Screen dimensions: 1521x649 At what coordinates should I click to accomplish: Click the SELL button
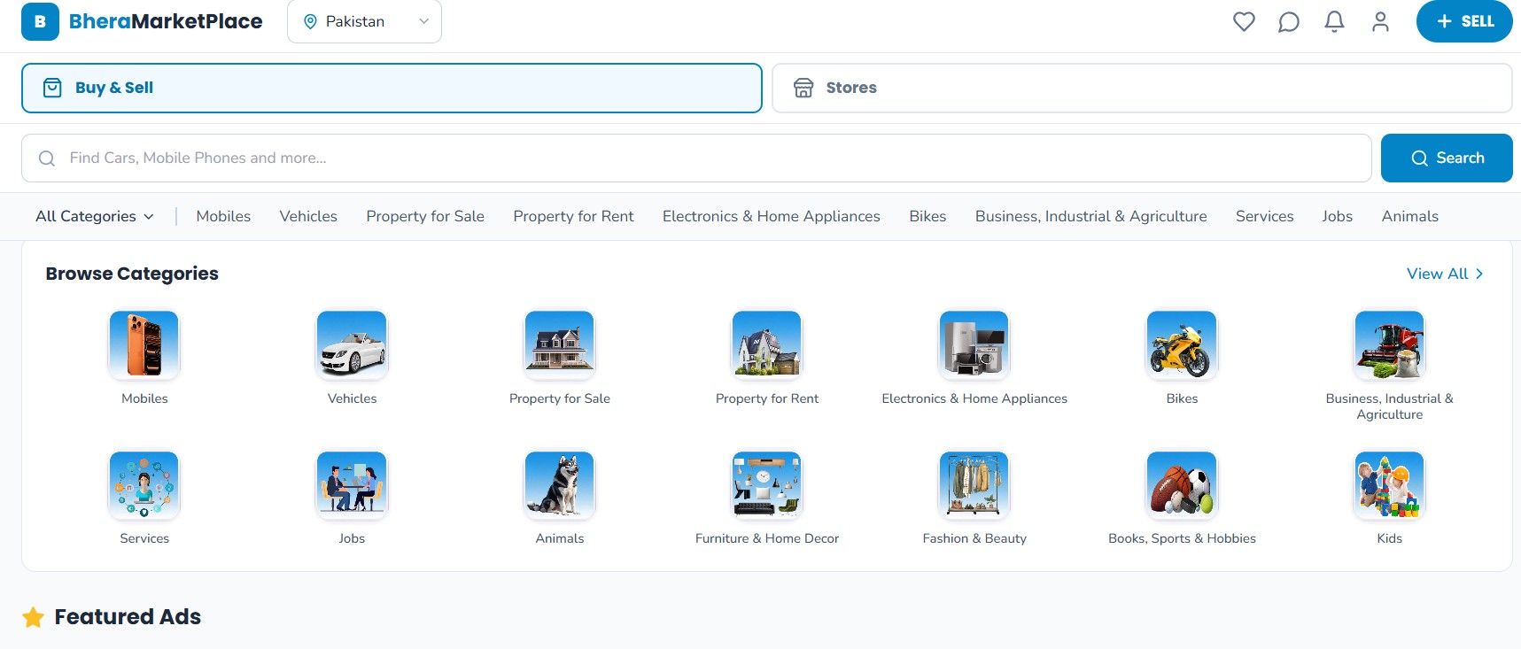pos(1463,21)
